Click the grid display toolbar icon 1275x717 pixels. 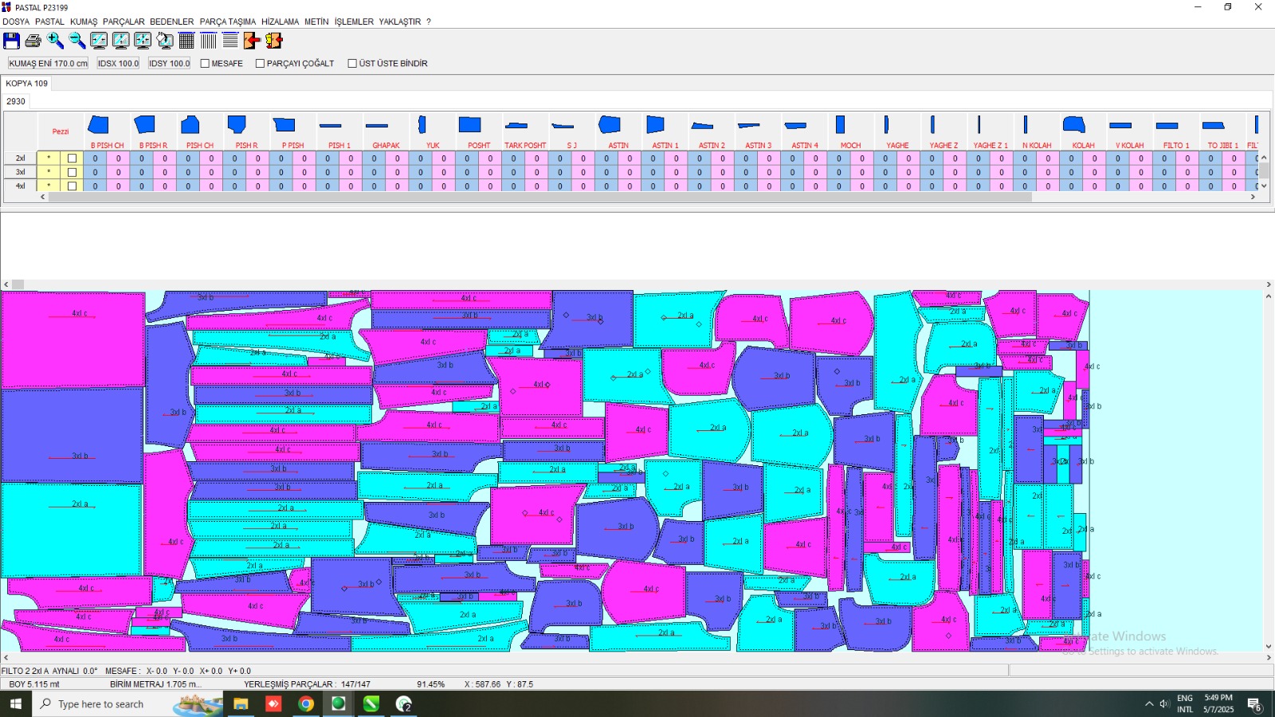click(x=186, y=41)
